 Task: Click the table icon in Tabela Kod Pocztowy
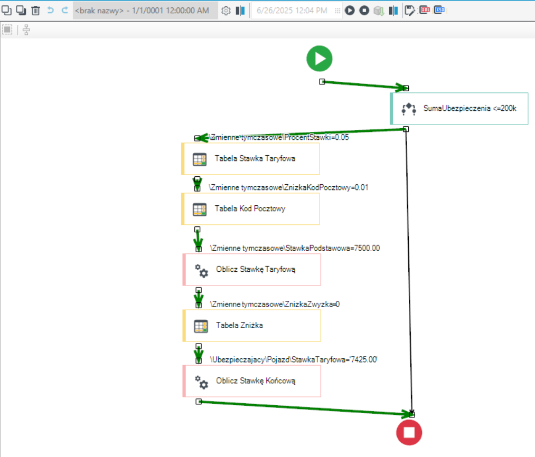[x=200, y=210]
